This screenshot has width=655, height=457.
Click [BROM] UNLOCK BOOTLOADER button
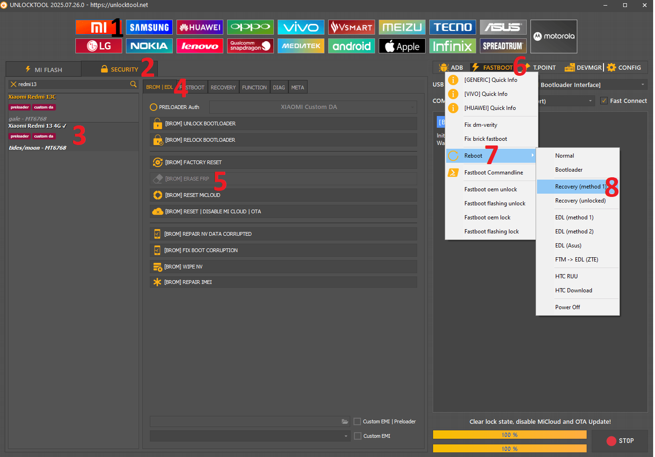click(283, 123)
